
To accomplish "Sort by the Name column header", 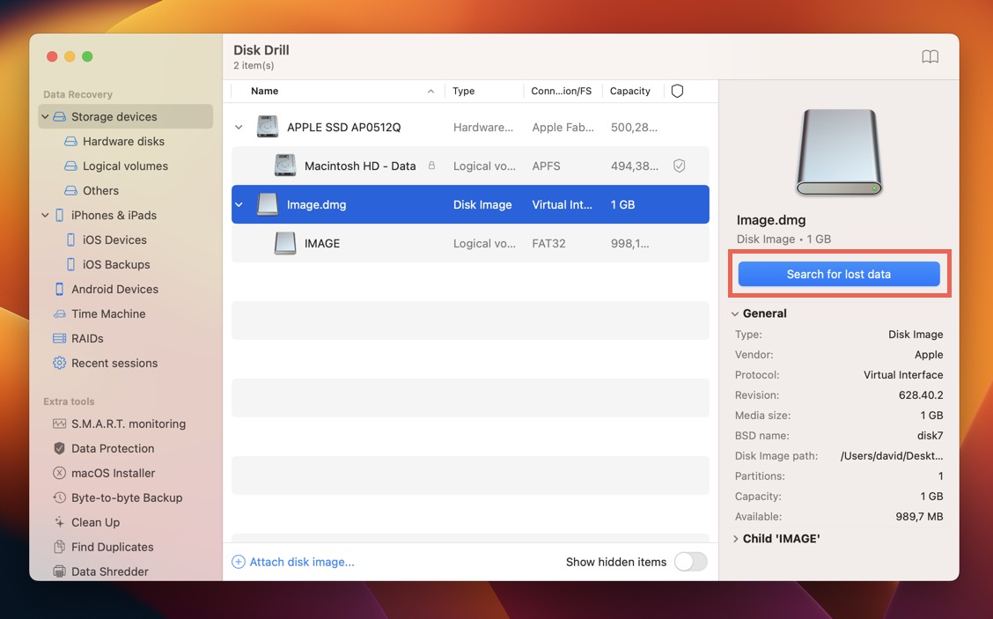I will (265, 91).
